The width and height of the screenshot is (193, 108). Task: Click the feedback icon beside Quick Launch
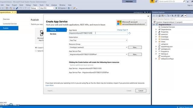pyautogui.click(x=156, y=1)
